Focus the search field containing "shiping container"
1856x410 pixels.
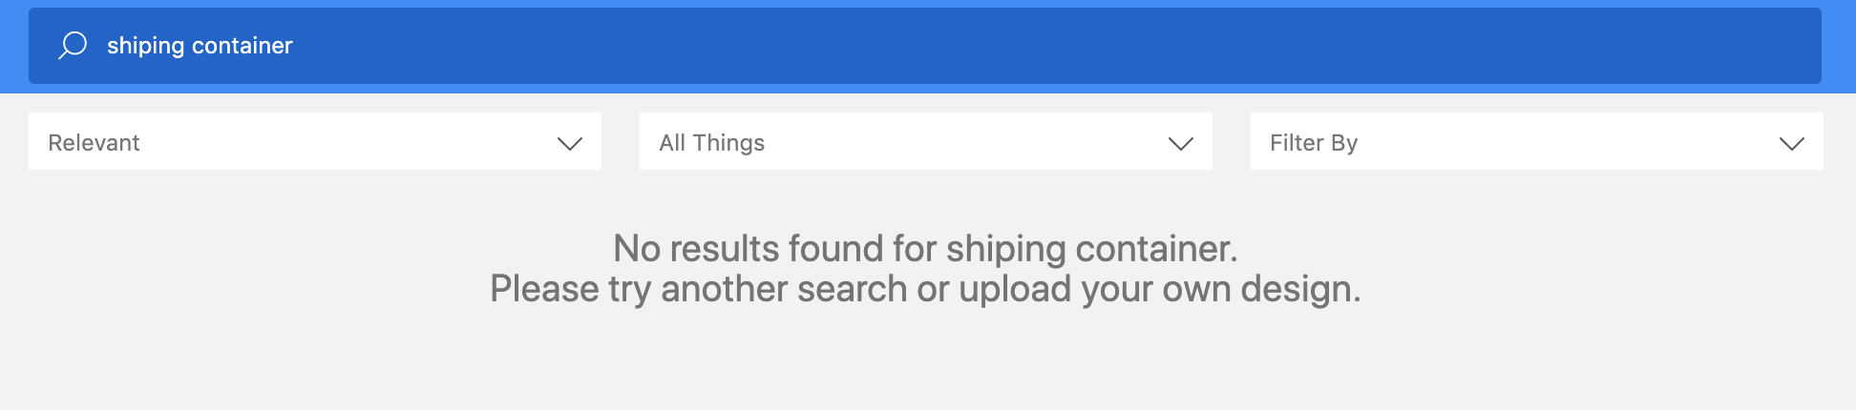point(924,46)
